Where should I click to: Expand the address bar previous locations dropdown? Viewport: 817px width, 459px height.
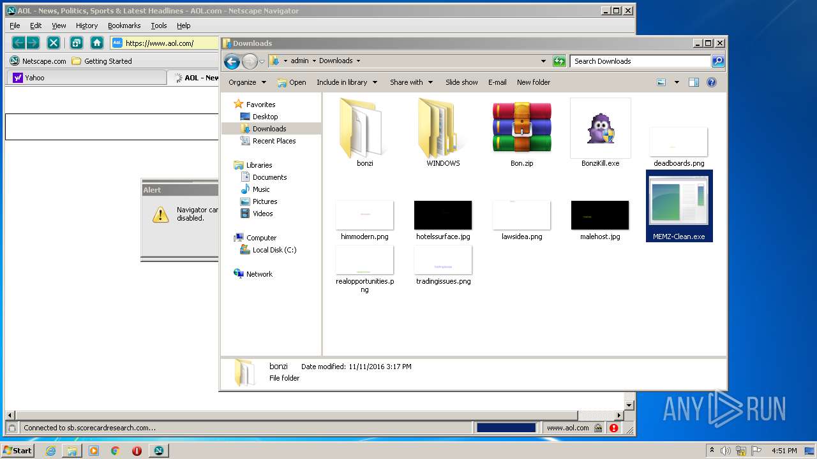[543, 61]
